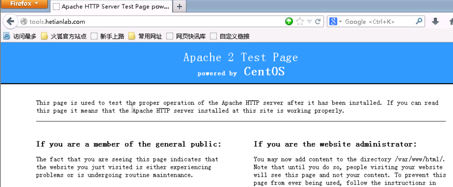Open the Firefox application menu button
Image resolution: width=453 pixels, height=187 pixels.
tap(24, 4)
